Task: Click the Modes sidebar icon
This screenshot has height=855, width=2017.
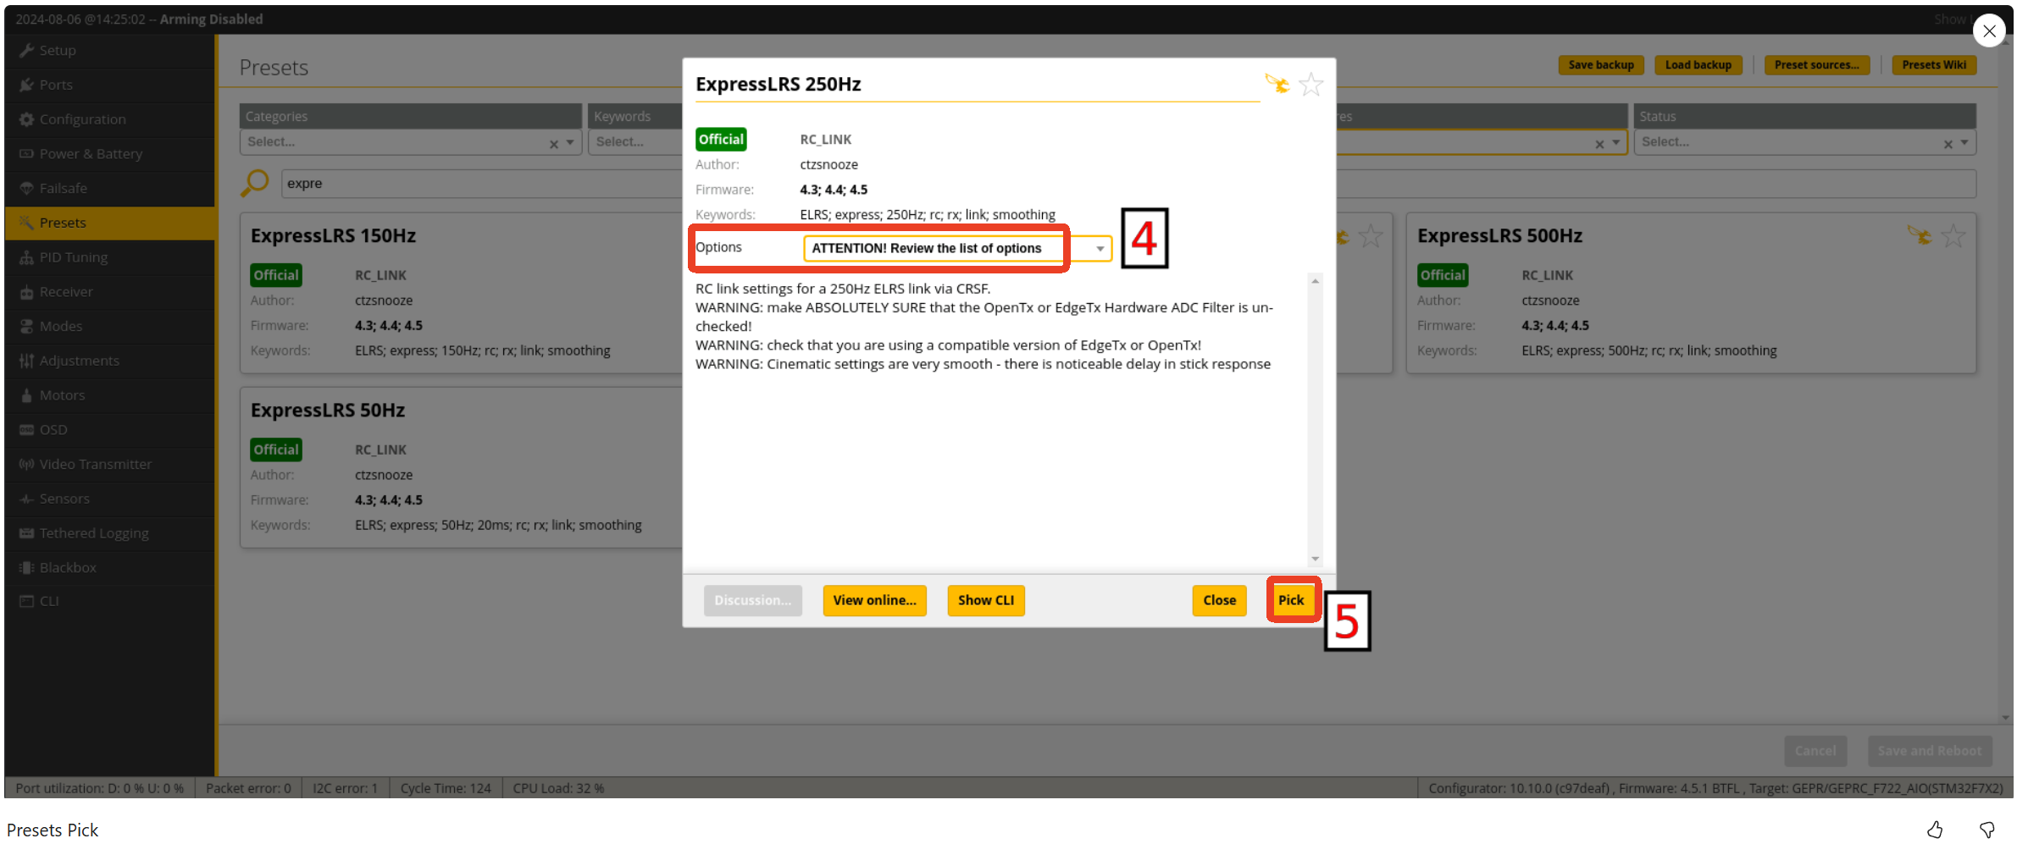Action: pos(26,326)
